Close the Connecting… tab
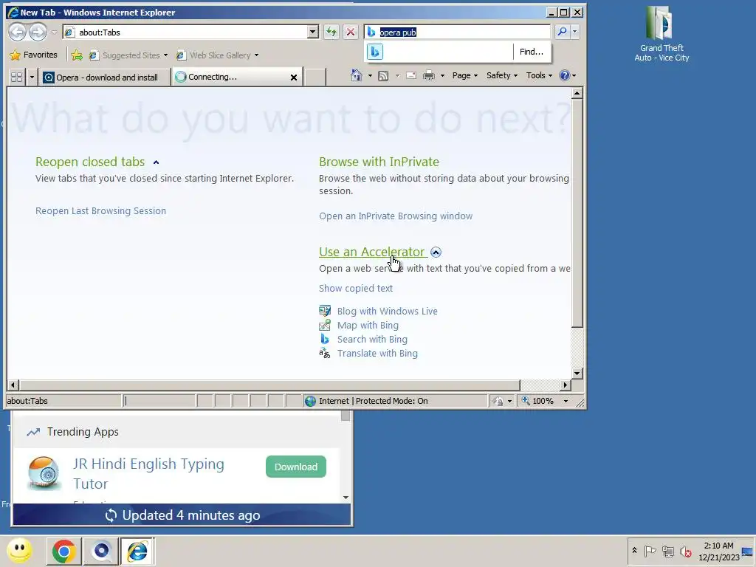Screen dimensions: 756x567 tap(294, 77)
